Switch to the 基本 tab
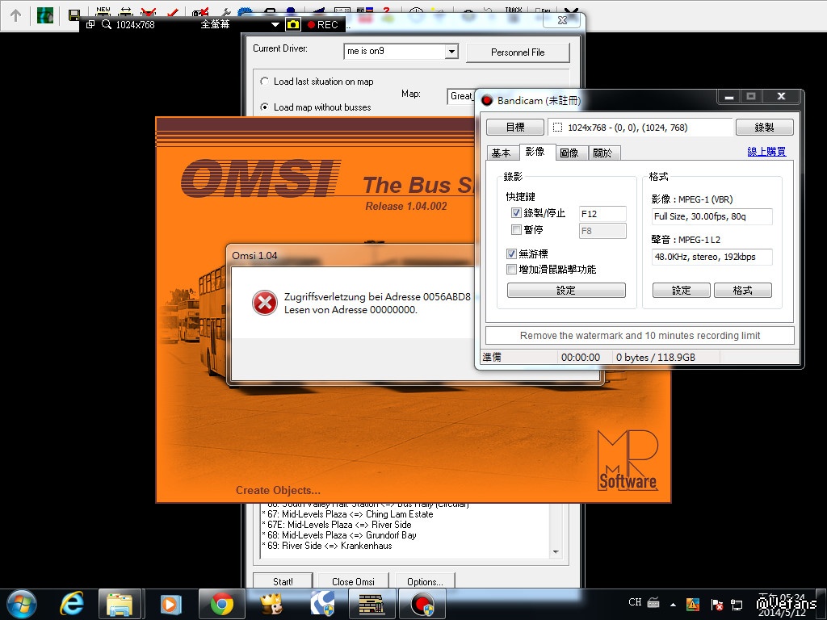The height and width of the screenshot is (620, 827). coord(501,153)
